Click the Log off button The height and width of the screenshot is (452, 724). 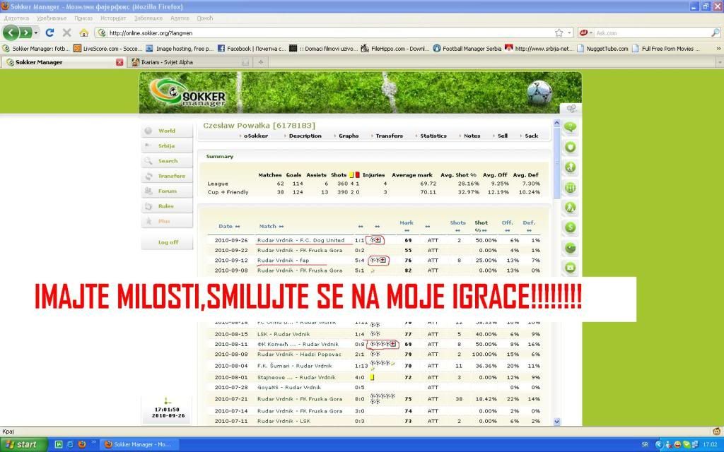168,242
